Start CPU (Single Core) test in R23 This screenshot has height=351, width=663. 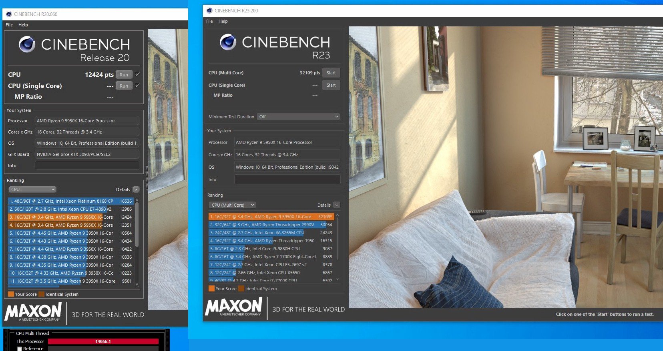tap(331, 85)
